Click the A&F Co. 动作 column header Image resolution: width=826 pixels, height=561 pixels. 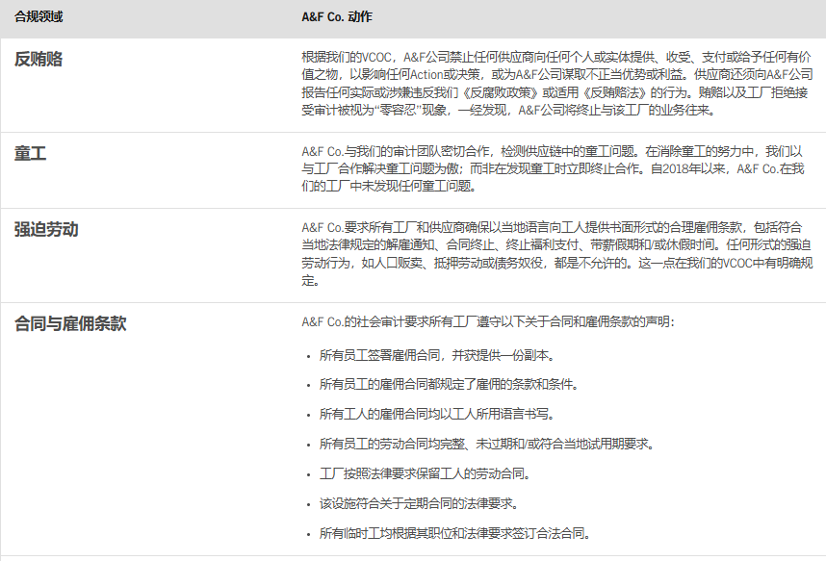(x=337, y=18)
